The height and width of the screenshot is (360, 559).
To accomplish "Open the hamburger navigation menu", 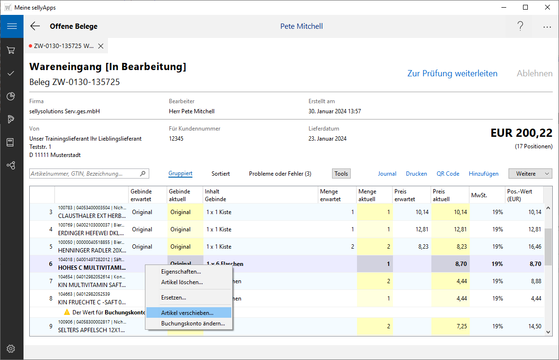I will [x=12, y=26].
